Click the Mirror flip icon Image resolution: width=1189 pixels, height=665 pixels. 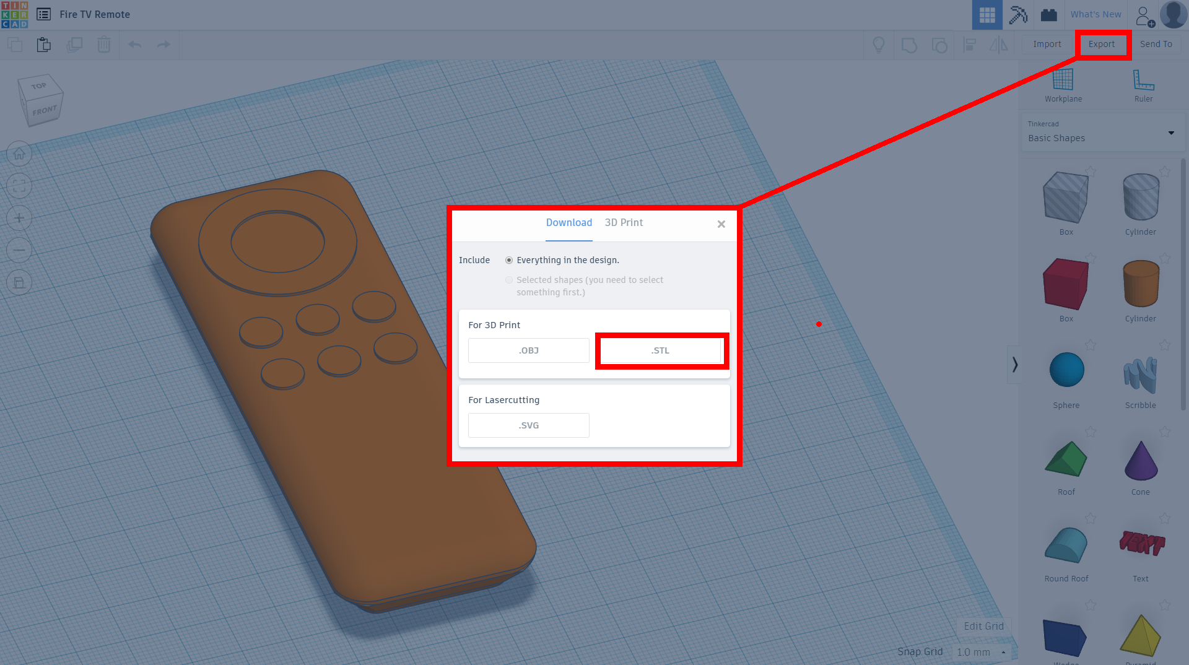tap(999, 45)
